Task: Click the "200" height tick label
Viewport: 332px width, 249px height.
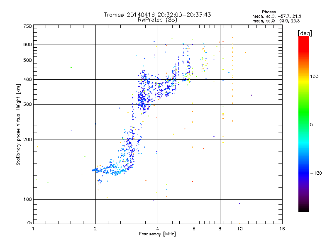Action: click(x=27, y=139)
